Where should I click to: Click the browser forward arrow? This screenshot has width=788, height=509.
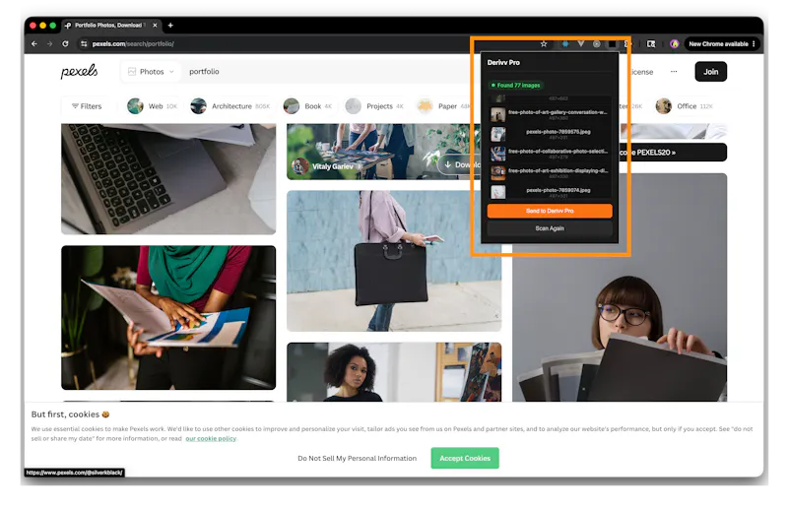coord(49,43)
